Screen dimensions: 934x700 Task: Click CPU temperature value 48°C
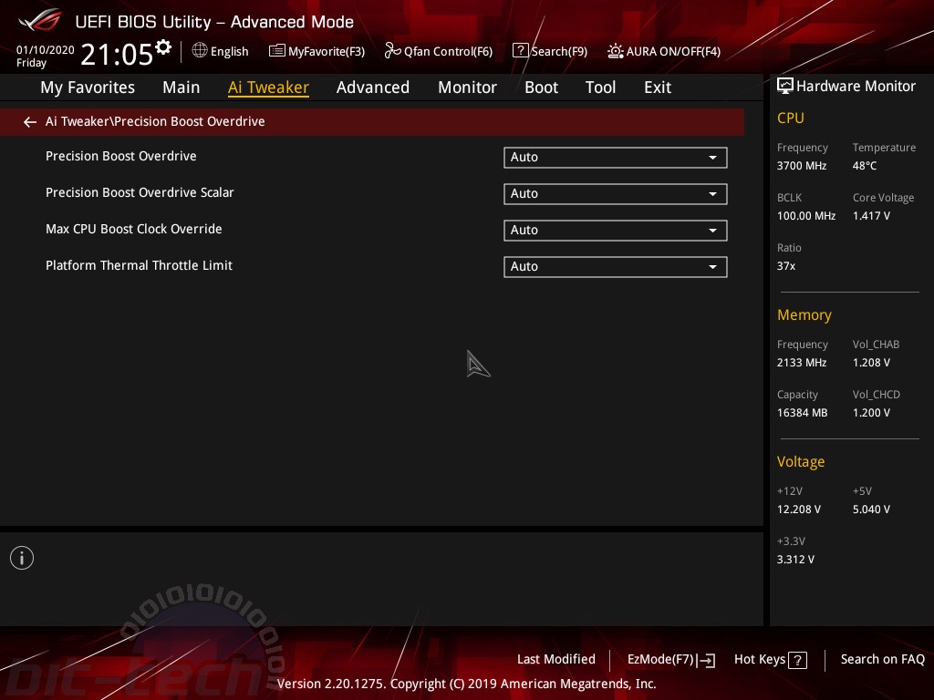865,166
